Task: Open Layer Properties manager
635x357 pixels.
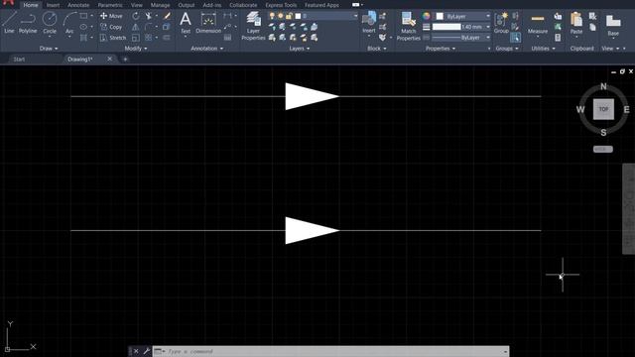Action: click(253, 26)
